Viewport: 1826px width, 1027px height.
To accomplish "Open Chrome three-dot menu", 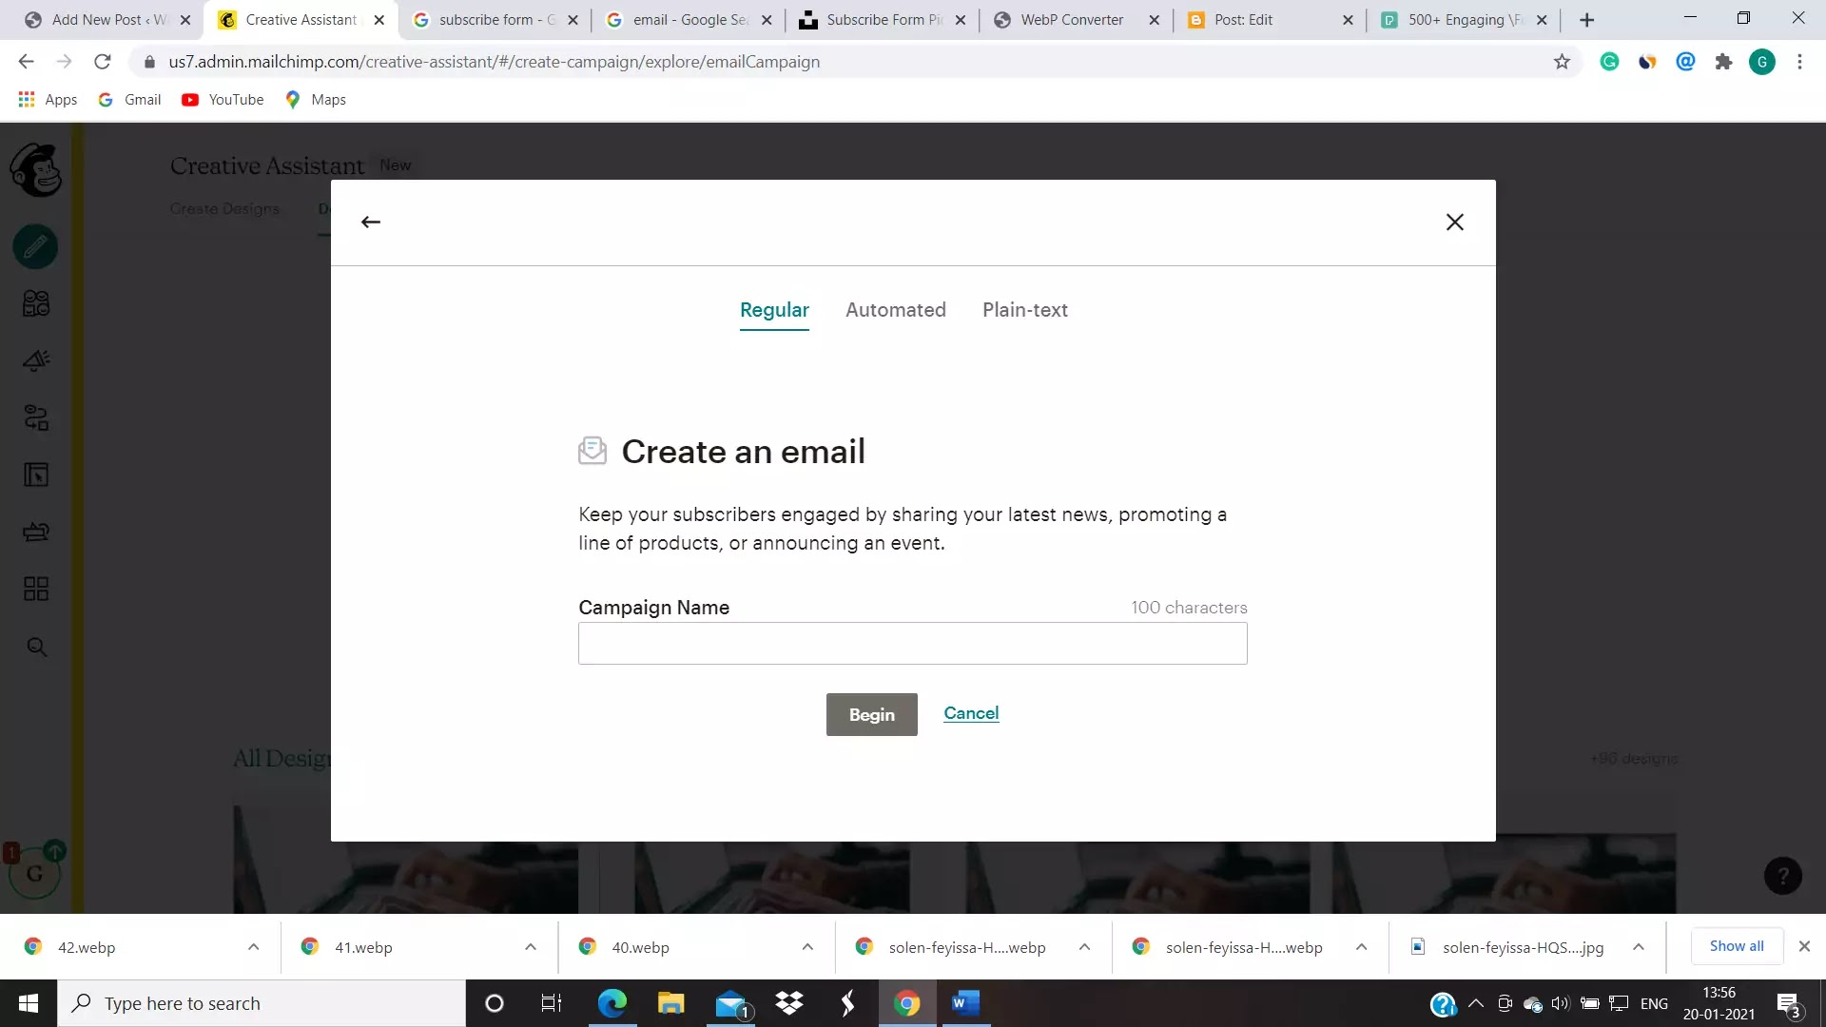I will 1799,62.
